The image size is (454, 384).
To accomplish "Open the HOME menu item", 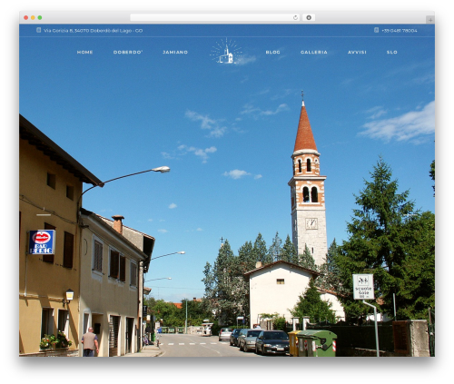I will coord(84,52).
